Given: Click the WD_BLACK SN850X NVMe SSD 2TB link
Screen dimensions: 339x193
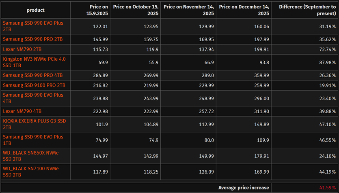Looking at the screenshot, I should click(31, 156).
